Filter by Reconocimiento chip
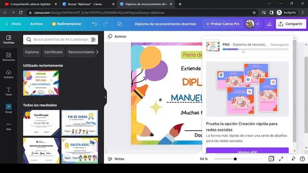Viewport: 308px width, 173px height. (x=81, y=52)
